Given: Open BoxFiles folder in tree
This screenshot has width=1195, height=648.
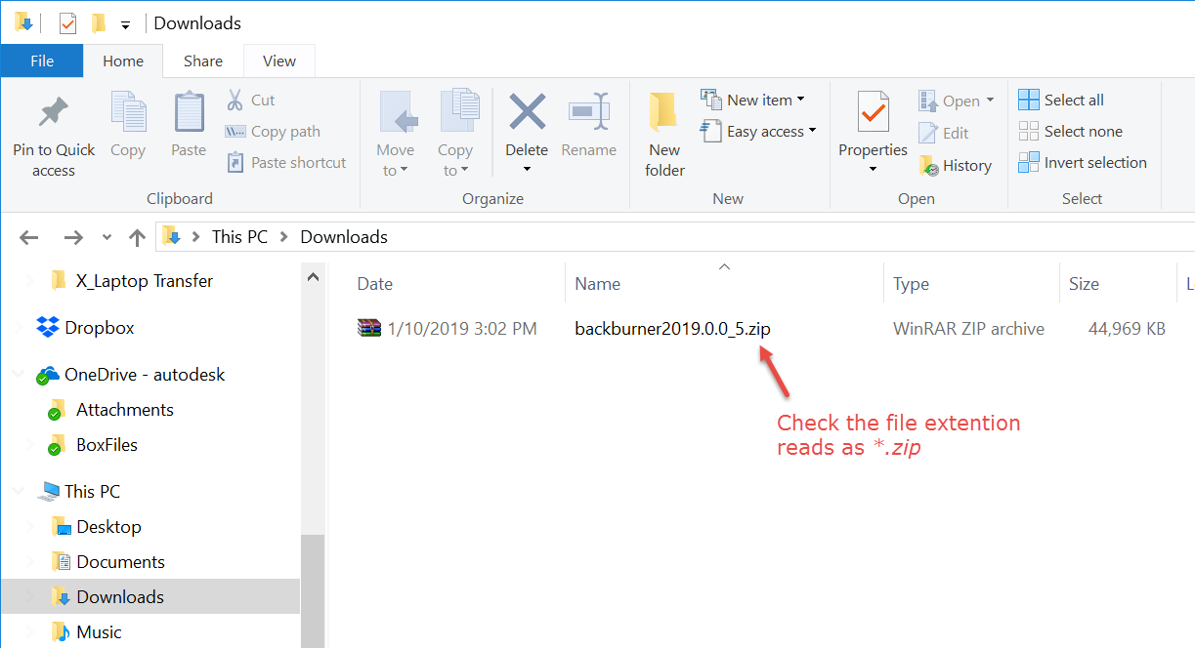Looking at the screenshot, I should point(107,445).
